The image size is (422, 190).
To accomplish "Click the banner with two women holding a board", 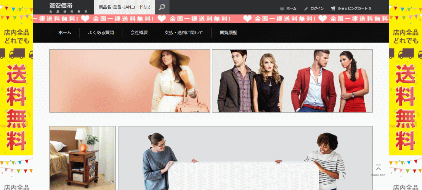I will point(245,158).
